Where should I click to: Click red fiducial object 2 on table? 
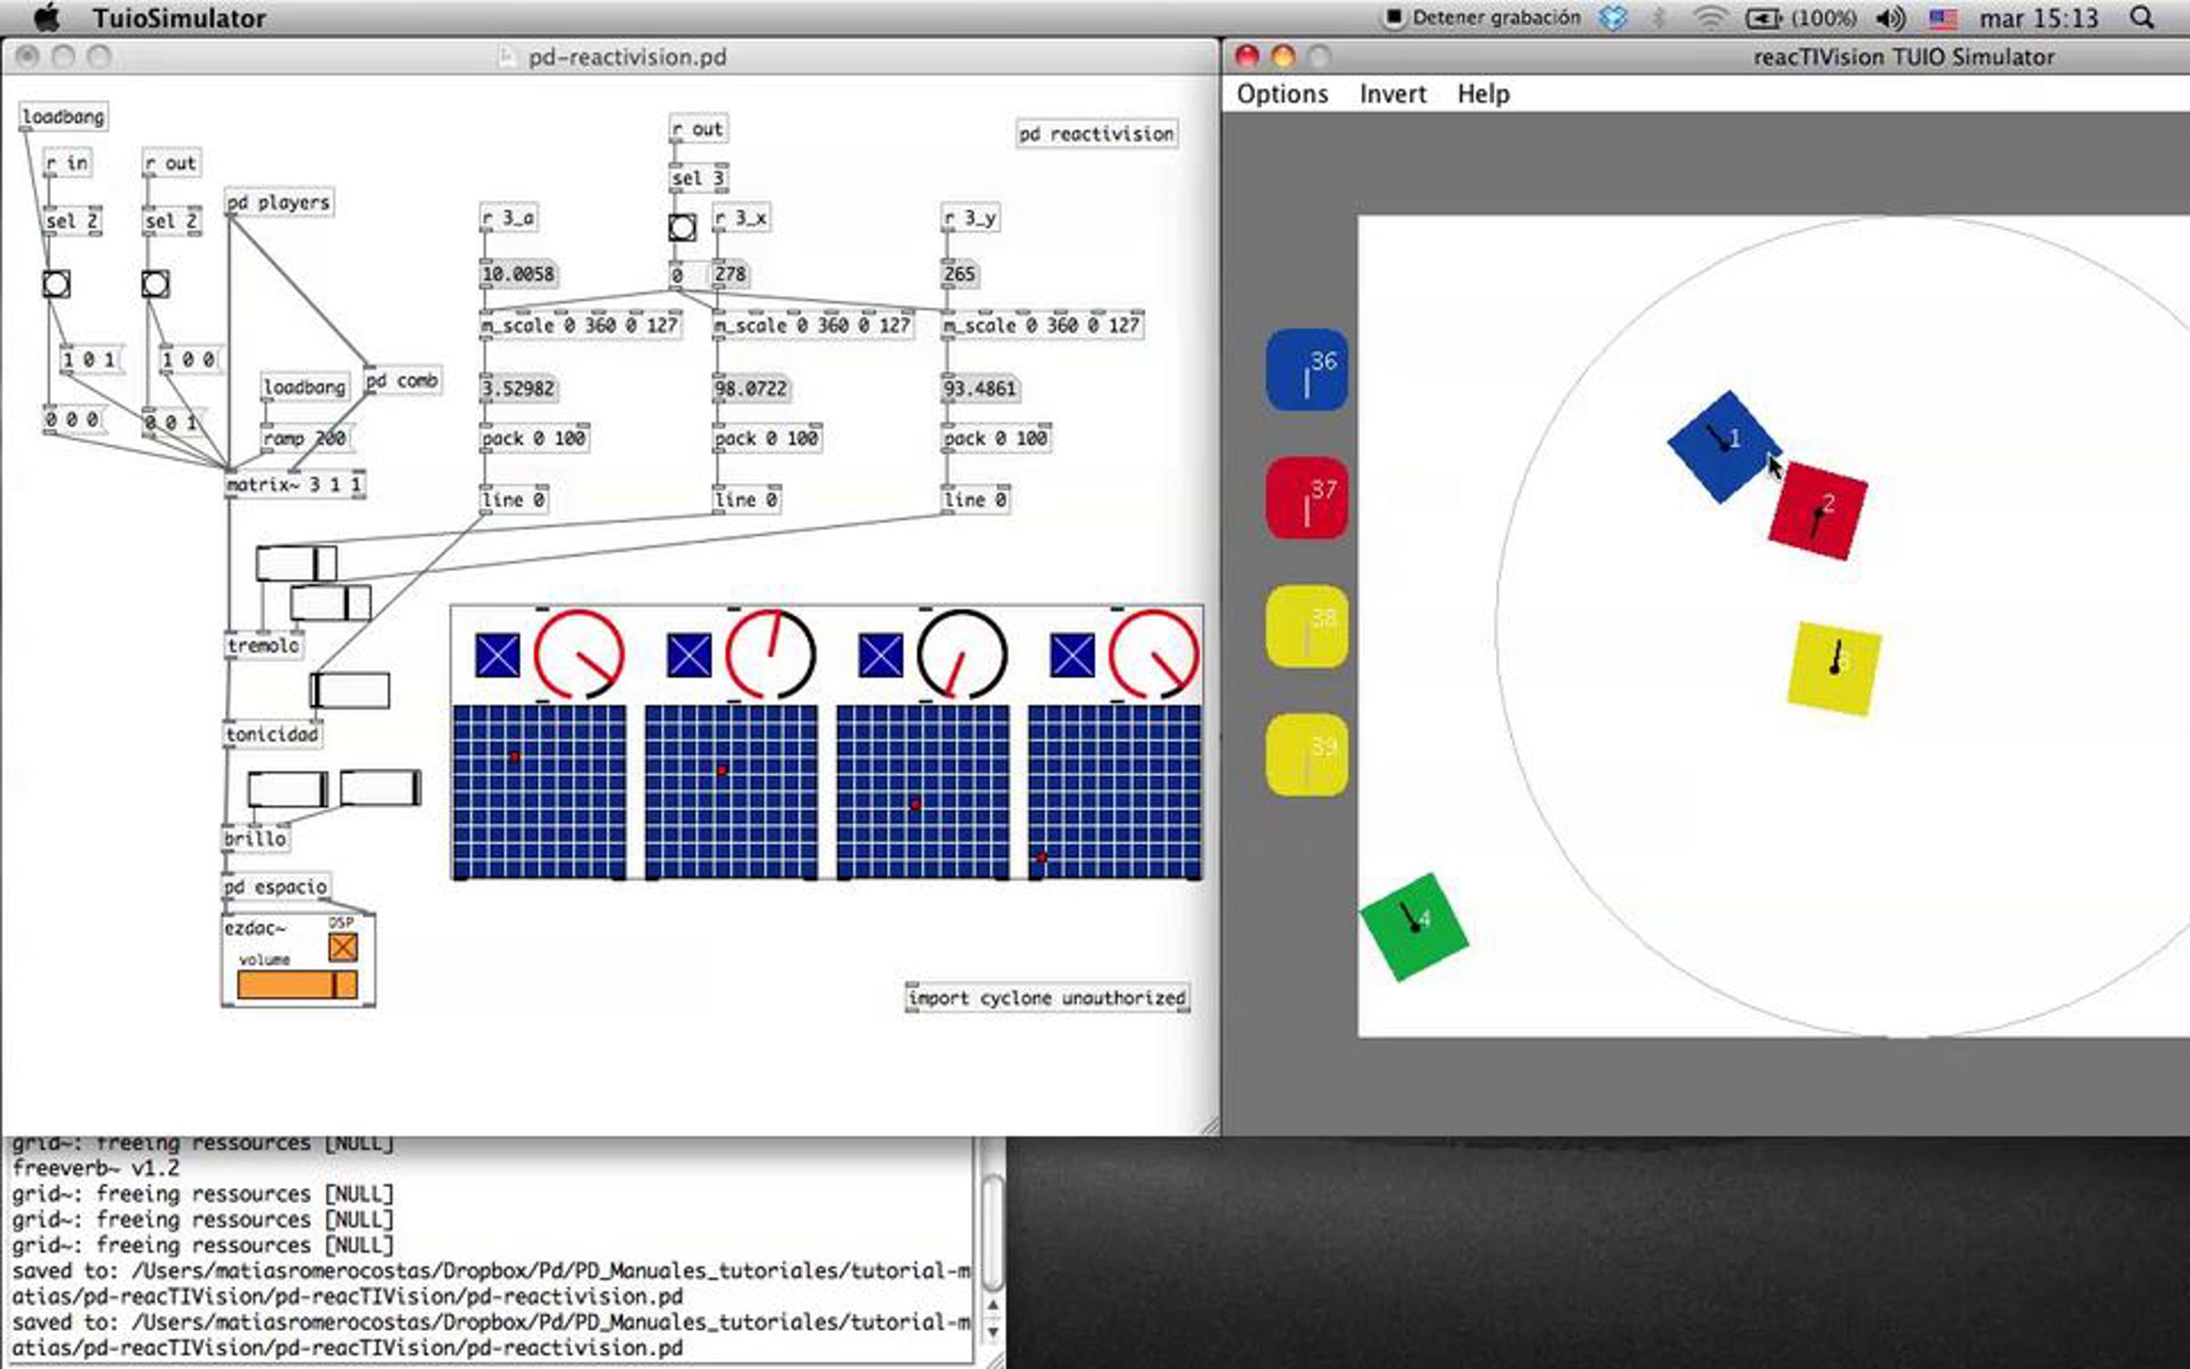[x=1818, y=512]
